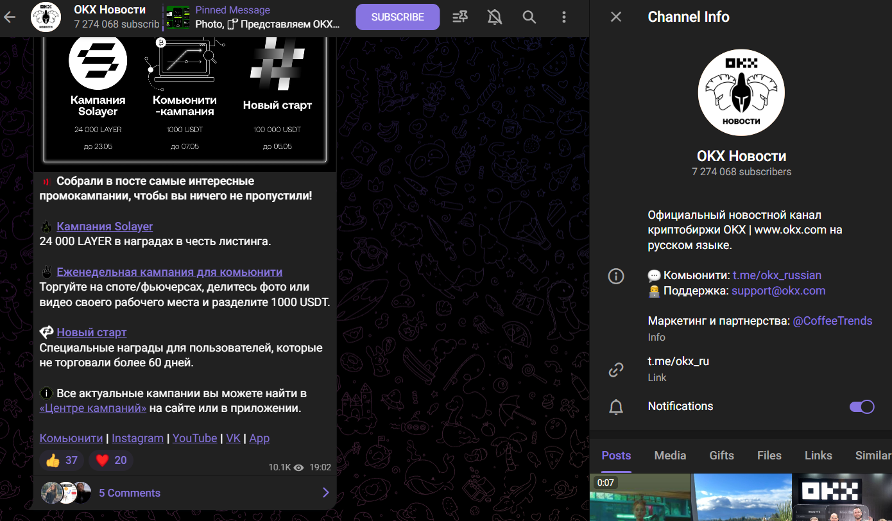Click the 19:02 message timestamp
892x521 pixels.
click(320, 468)
